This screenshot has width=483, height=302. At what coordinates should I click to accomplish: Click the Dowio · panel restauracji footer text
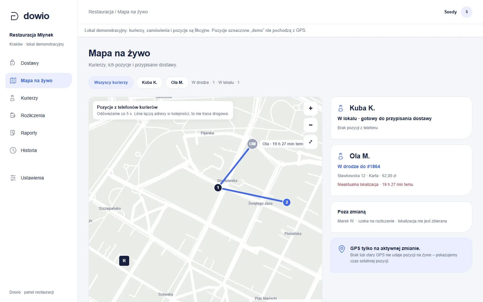point(32,292)
